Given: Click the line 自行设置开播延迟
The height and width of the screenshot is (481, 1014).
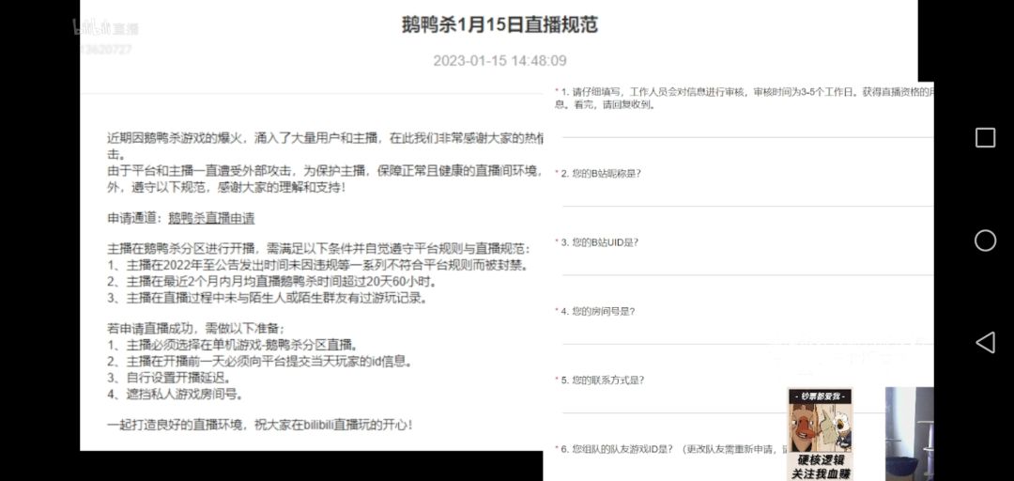Looking at the screenshot, I should click(x=169, y=378).
